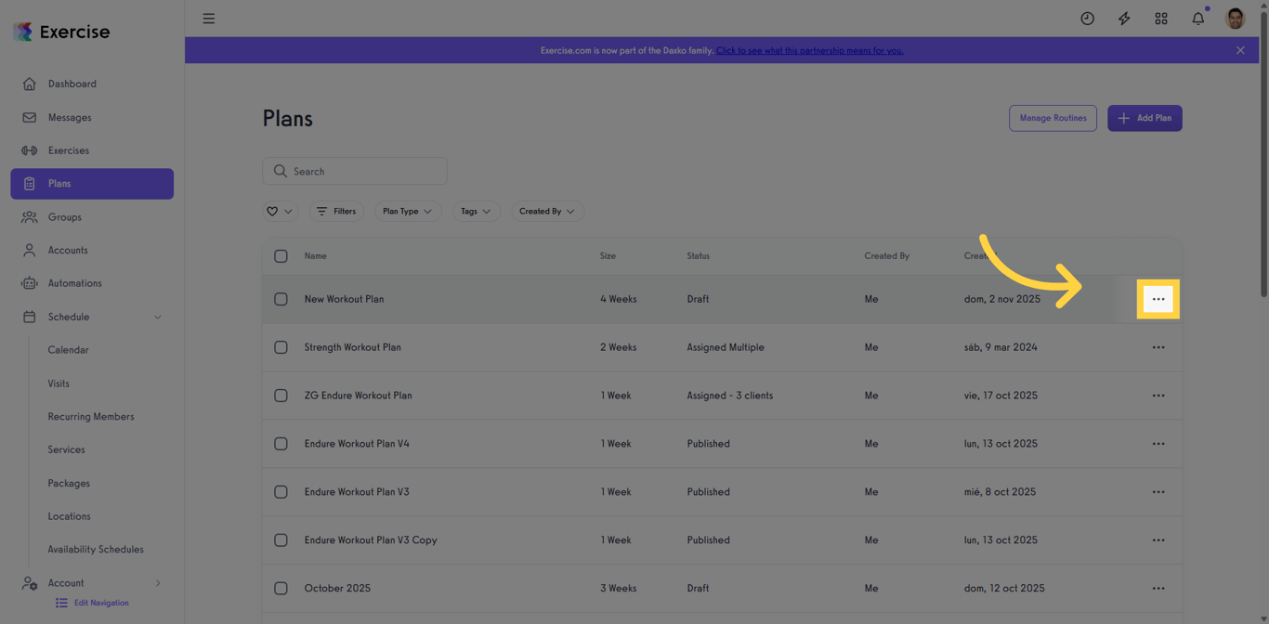Open the Created By dropdown
This screenshot has height=624, width=1269.
(547, 212)
